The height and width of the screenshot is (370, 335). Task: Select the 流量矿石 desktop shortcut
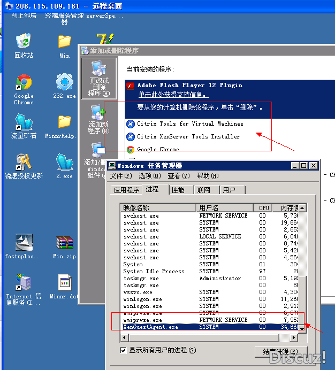pos(24,122)
